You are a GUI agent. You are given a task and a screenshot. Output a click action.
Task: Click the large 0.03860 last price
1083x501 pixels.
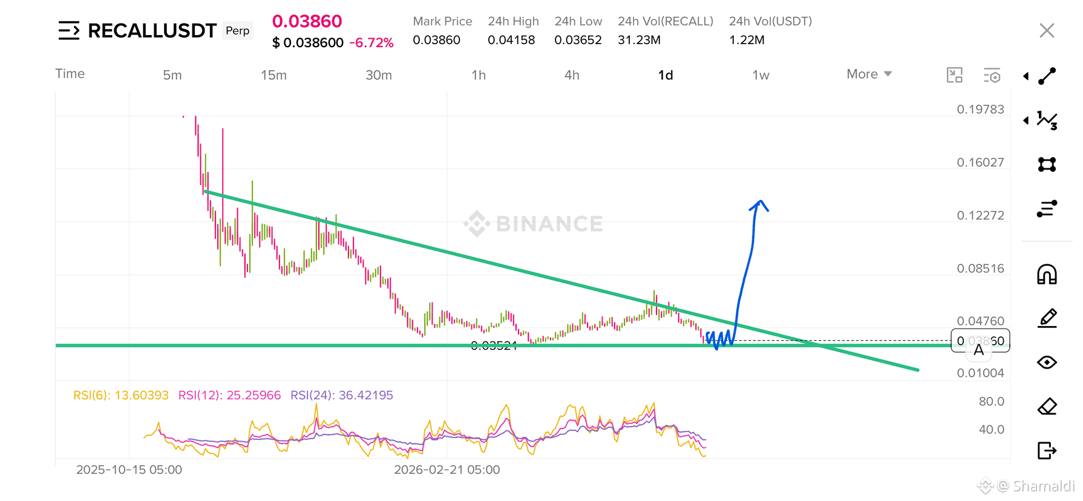tap(307, 21)
